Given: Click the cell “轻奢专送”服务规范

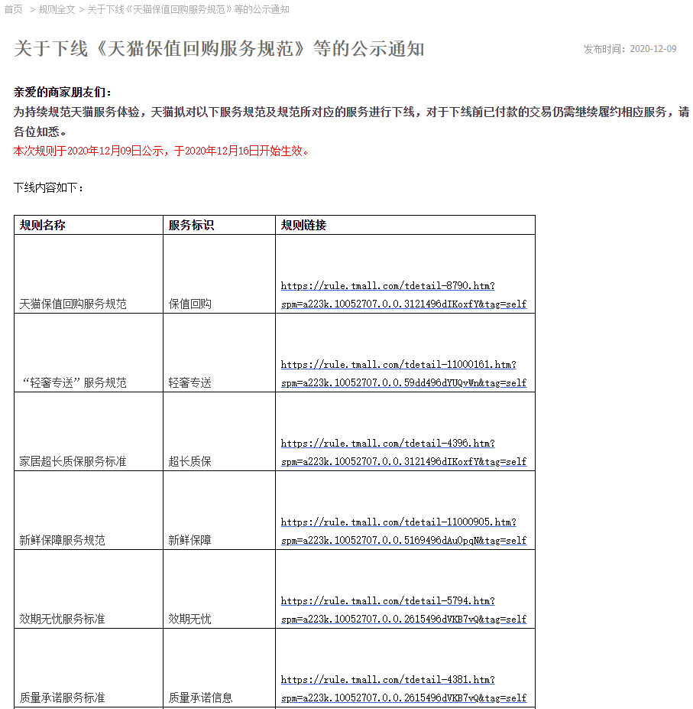Looking at the screenshot, I should [x=75, y=382].
